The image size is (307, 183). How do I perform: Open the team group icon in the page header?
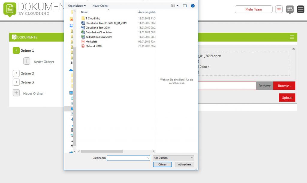(290, 9)
